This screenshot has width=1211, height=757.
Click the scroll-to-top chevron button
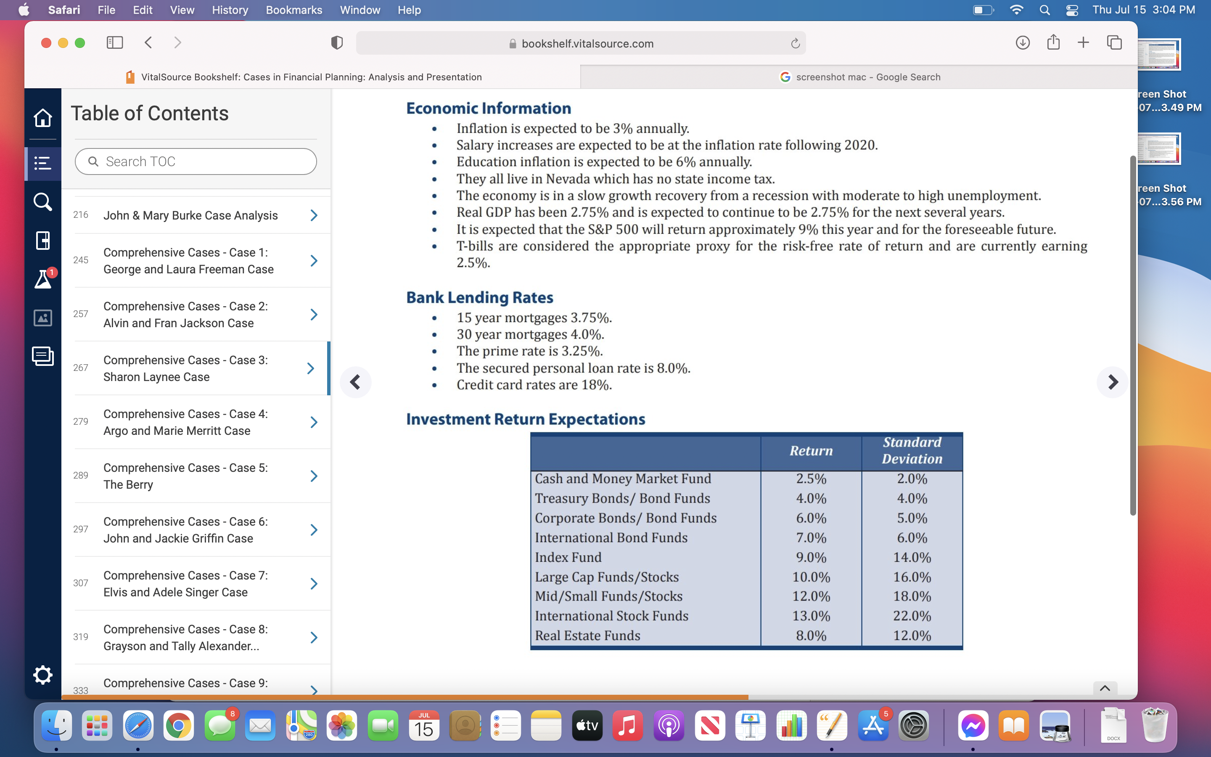(x=1105, y=688)
